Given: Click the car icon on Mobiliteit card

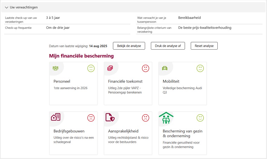Looking at the screenshot, I should pyautogui.click(x=165, y=68).
